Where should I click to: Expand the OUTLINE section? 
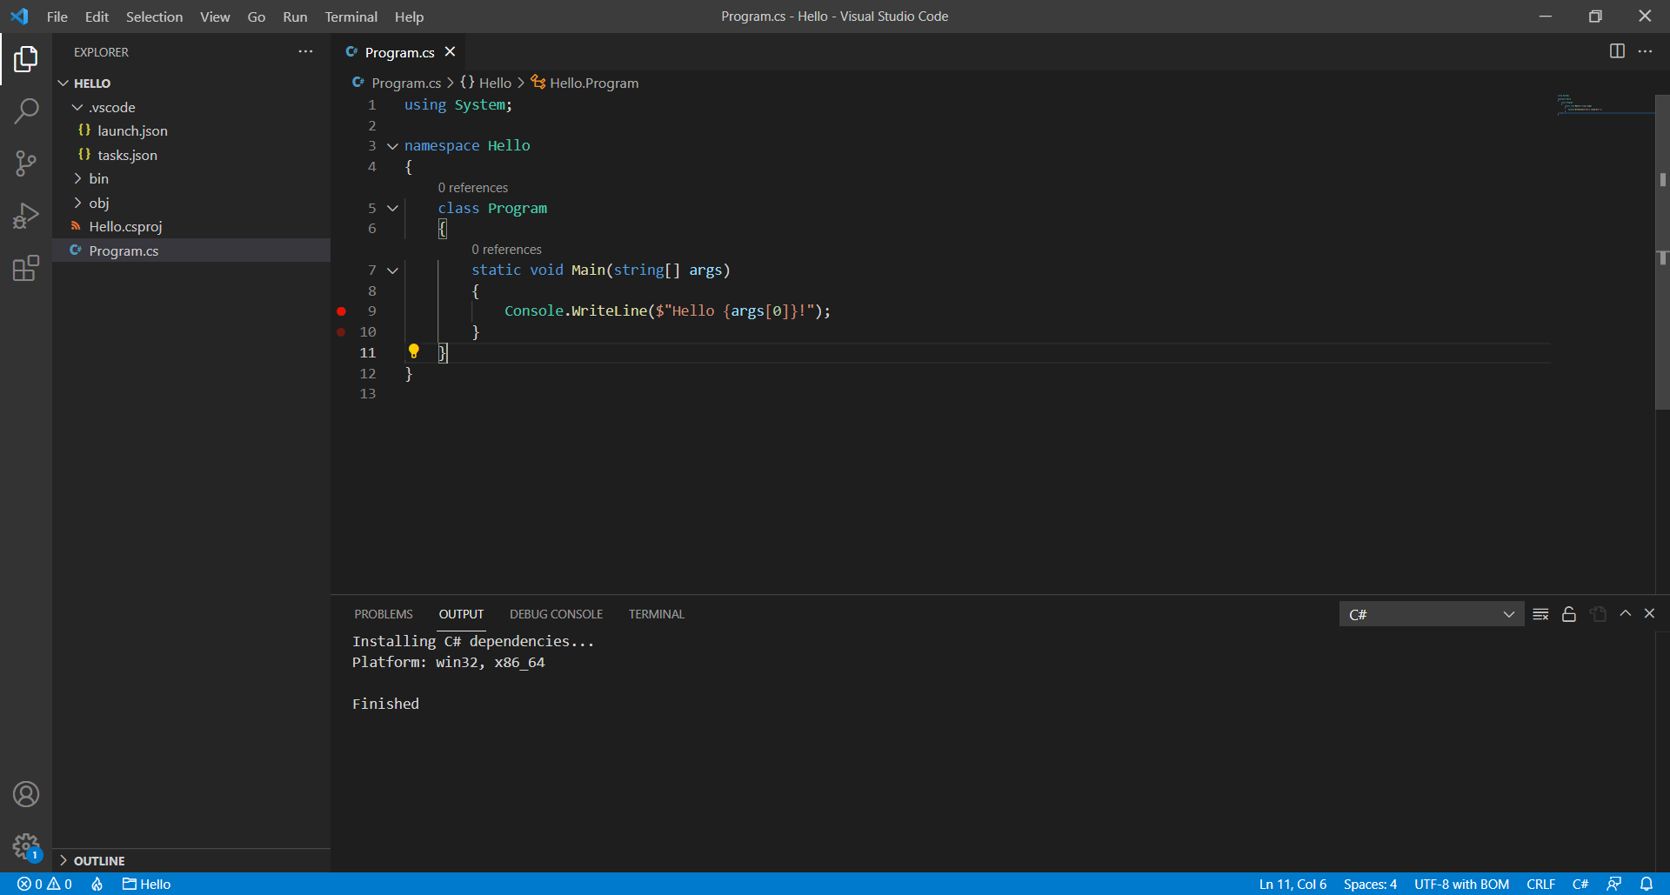(x=98, y=860)
